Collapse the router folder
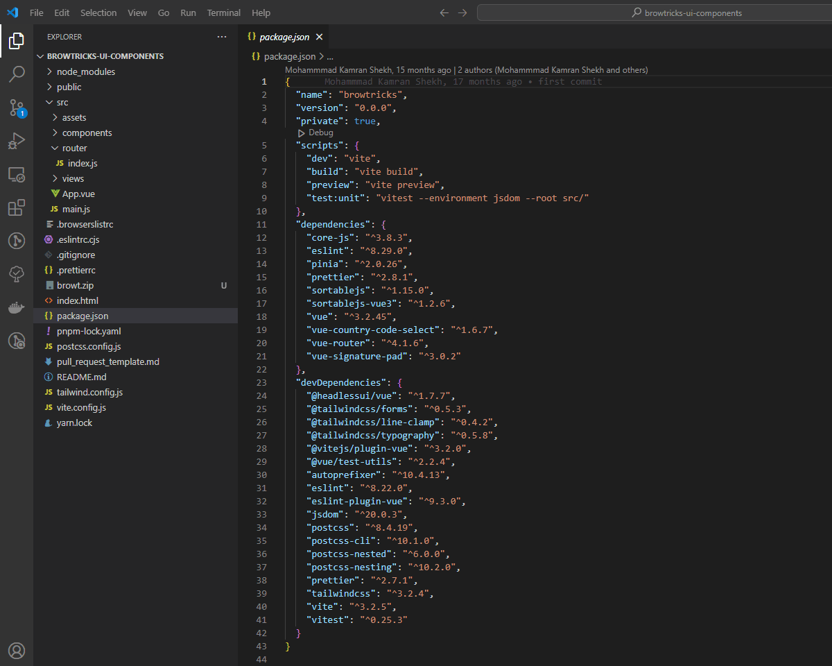832x666 pixels. pyautogui.click(x=74, y=148)
